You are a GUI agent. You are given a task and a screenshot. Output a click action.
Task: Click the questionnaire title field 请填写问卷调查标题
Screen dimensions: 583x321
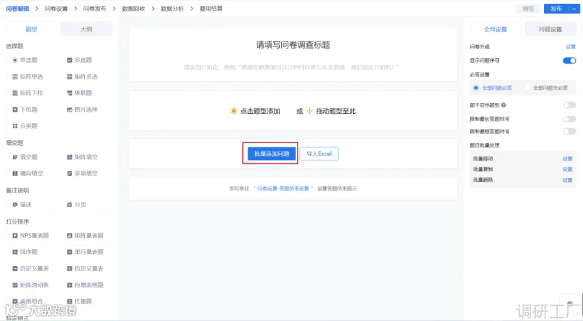coord(293,45)
